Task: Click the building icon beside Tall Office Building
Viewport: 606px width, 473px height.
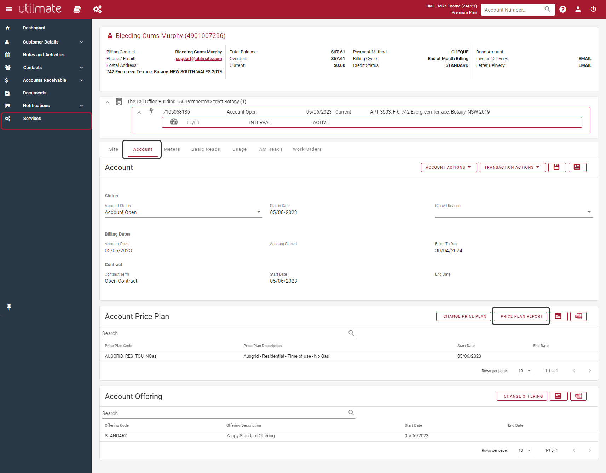Action: (x=119, y=102)
